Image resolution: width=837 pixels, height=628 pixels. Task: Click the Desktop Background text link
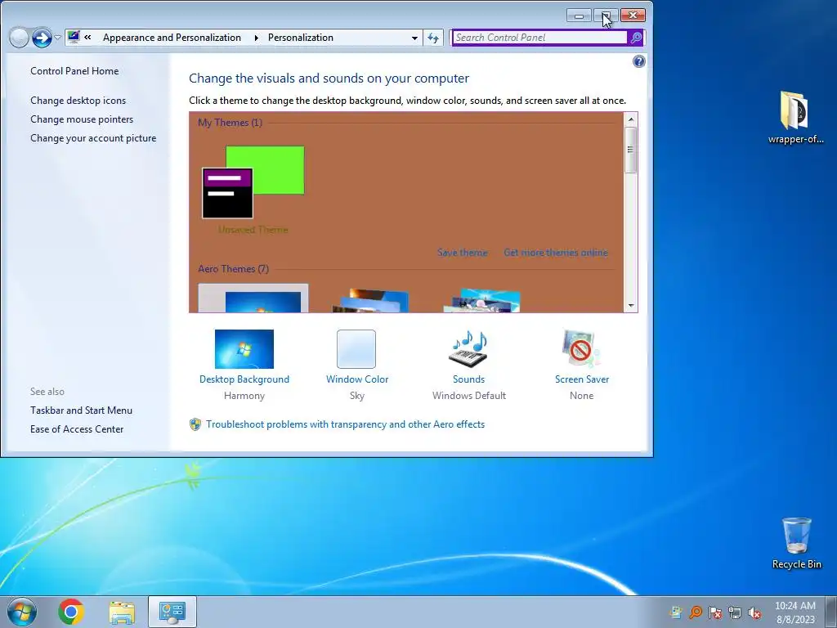[244, 379]
